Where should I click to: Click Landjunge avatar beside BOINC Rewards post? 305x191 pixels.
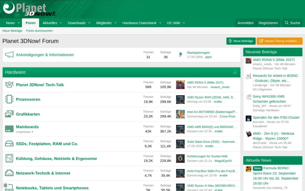tap(248, 76)
